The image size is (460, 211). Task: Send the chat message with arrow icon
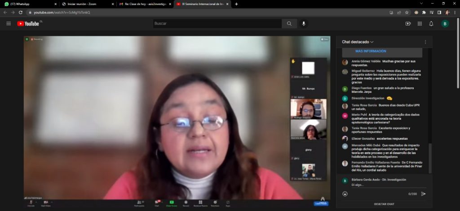[423, 194]
